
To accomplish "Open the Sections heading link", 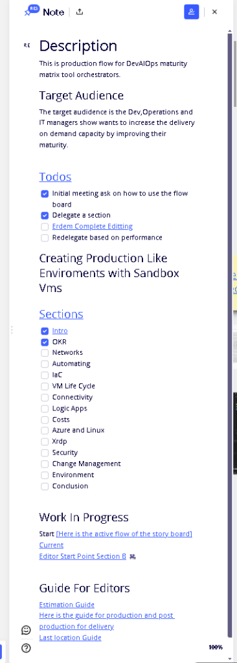I will (62, 314).
